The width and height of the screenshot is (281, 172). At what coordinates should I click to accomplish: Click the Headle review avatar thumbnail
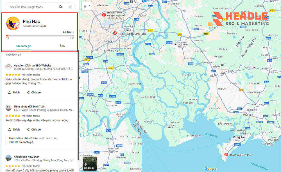pyautogui.click(x=8, y=66)
